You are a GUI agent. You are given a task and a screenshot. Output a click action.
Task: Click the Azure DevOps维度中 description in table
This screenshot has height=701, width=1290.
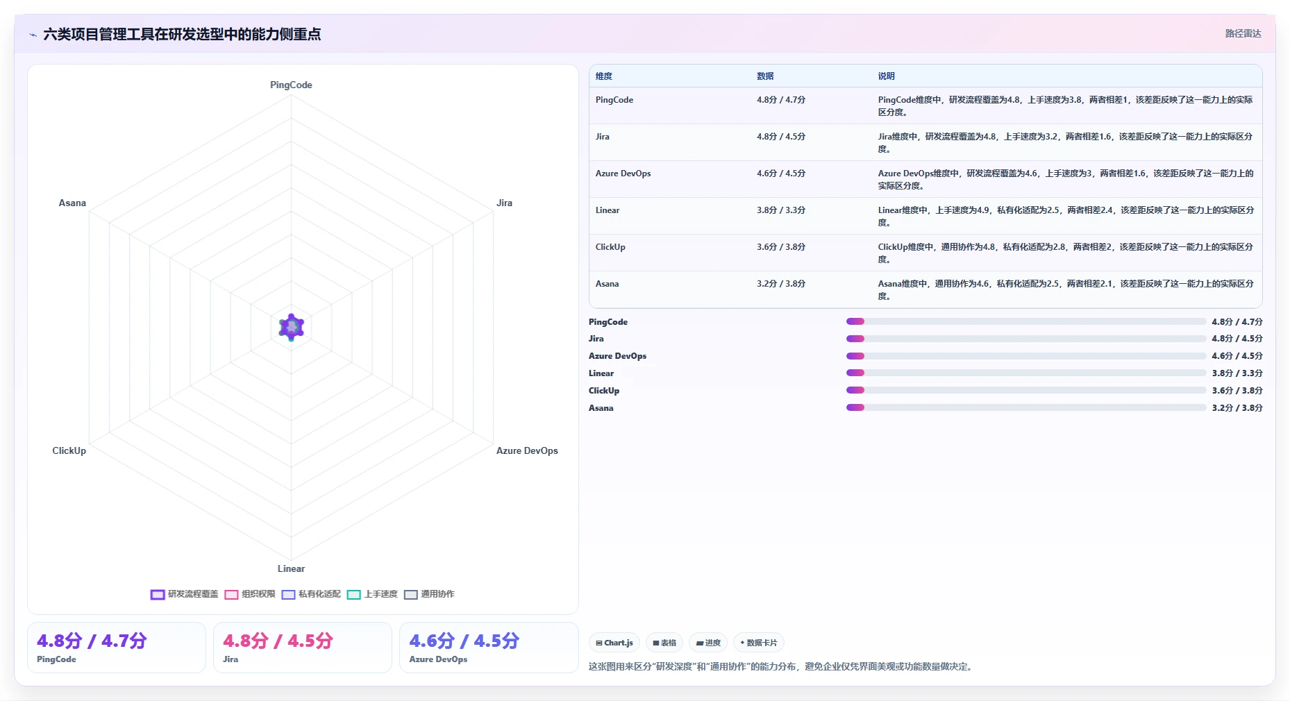pos(1066,180)
